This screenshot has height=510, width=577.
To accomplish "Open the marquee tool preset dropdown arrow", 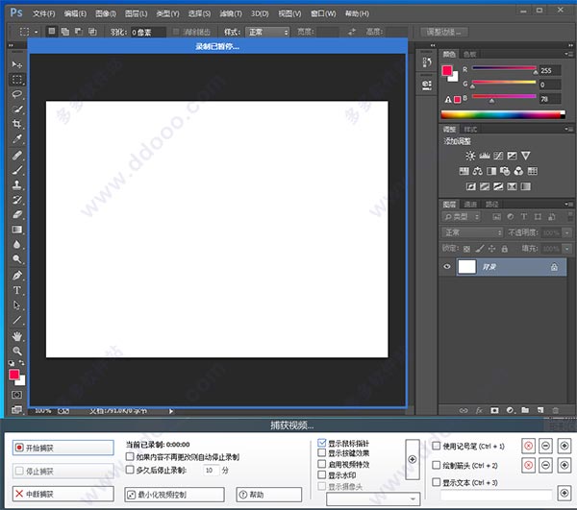I will click(37, 33).
